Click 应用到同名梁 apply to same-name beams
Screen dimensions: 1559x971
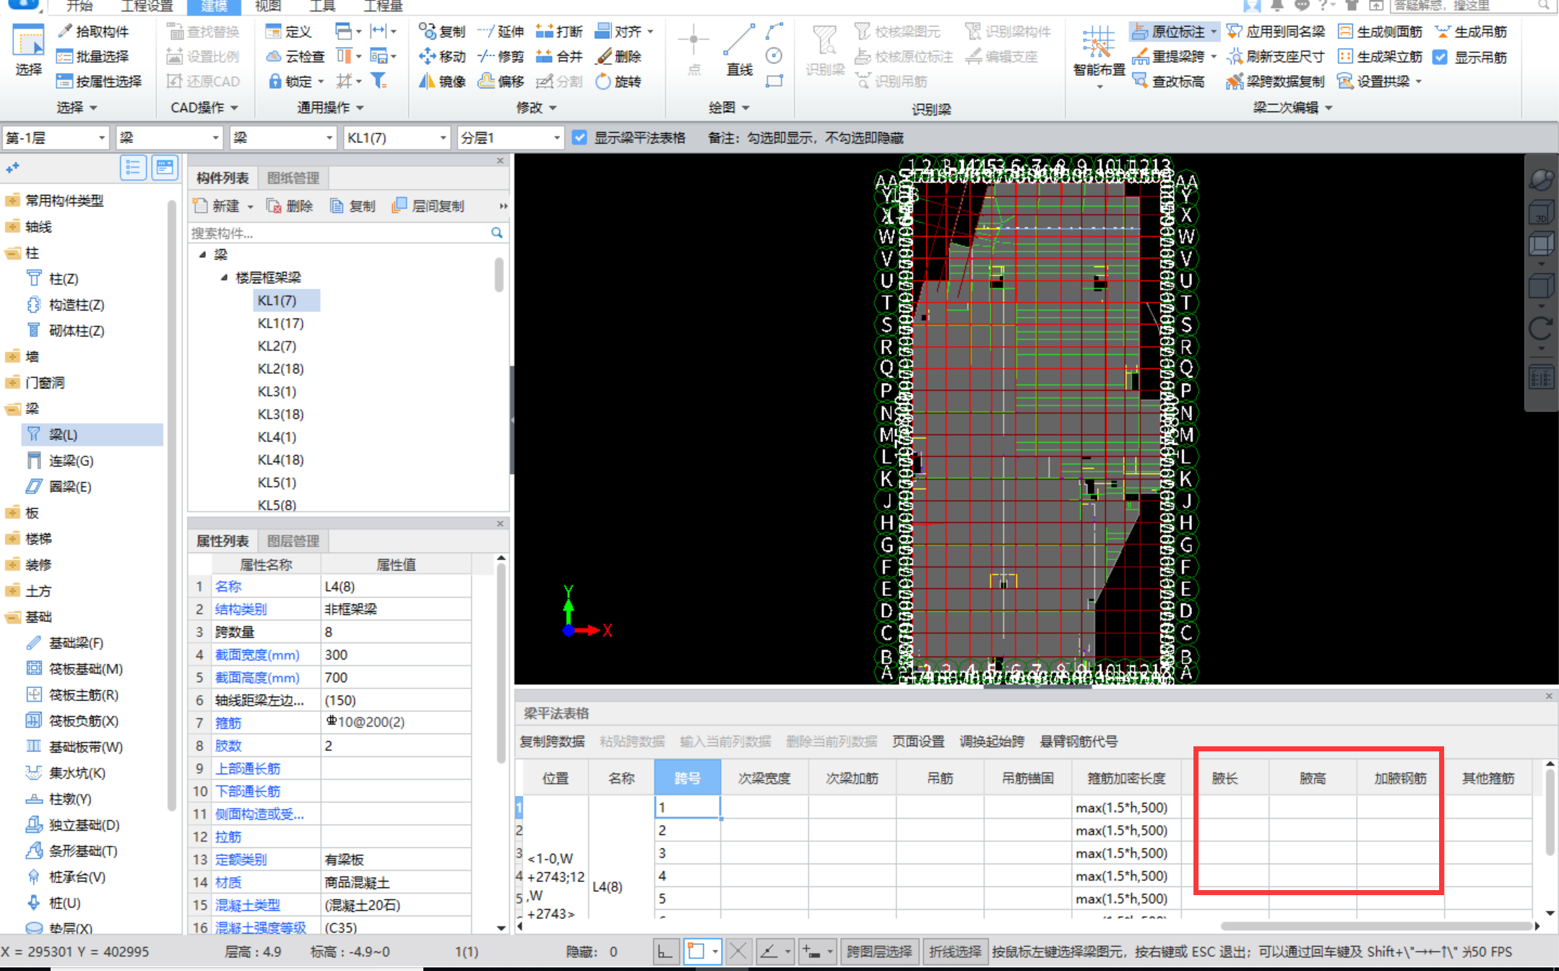(x=1276, y=31)
